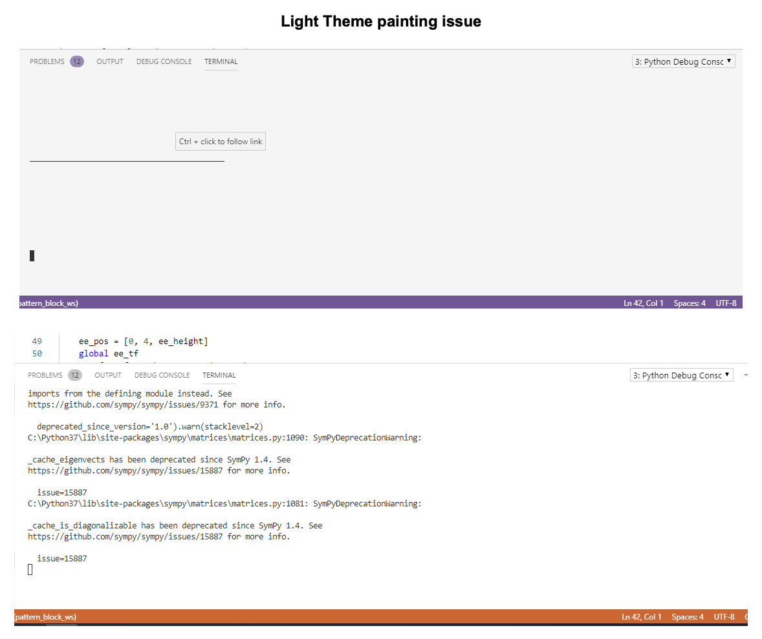This screenshot has width=762, height=639.
Task: Open DEBUG CONSOLE tab in lower panel
Action: coord(162,375)
